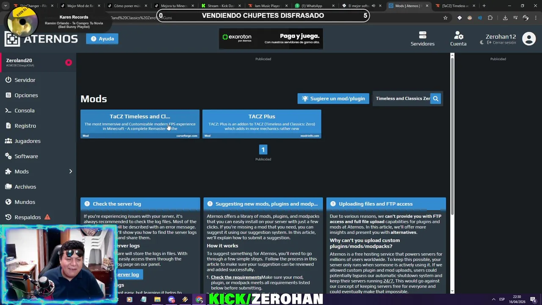Viewport: 542px width, 305px height.
Task: Click the question icon on Uploading files and FTP access
Action: [333, 204]
